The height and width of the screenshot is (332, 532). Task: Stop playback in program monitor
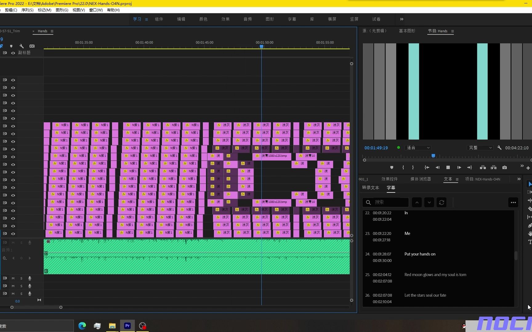pos(448,168)
